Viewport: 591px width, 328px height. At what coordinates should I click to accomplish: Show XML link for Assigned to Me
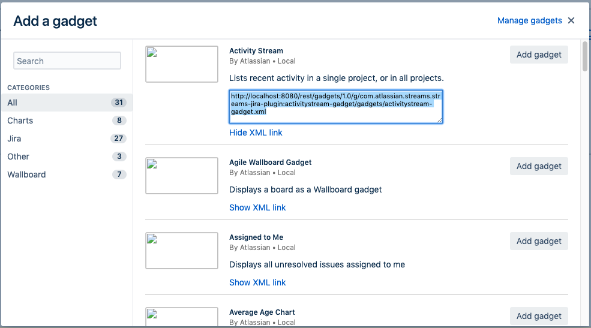257,282
